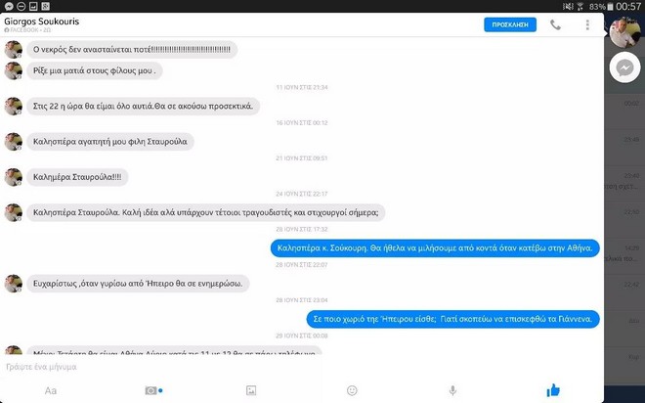Open the image gallery picker
This screenshot has width=645, height=403.
[x=251, y=390]
